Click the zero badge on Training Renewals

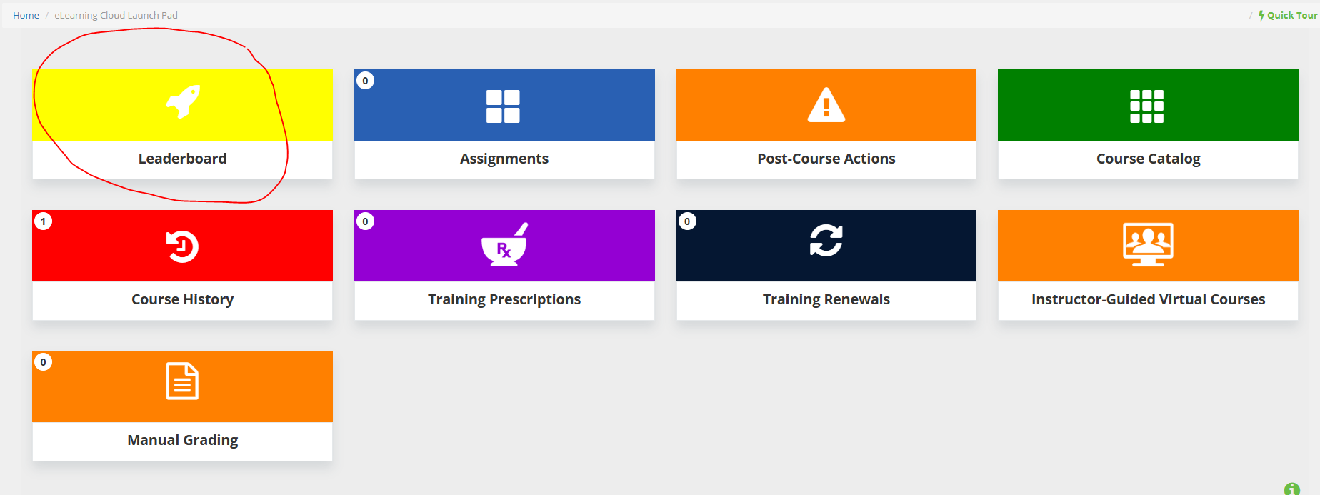point(687,221)
